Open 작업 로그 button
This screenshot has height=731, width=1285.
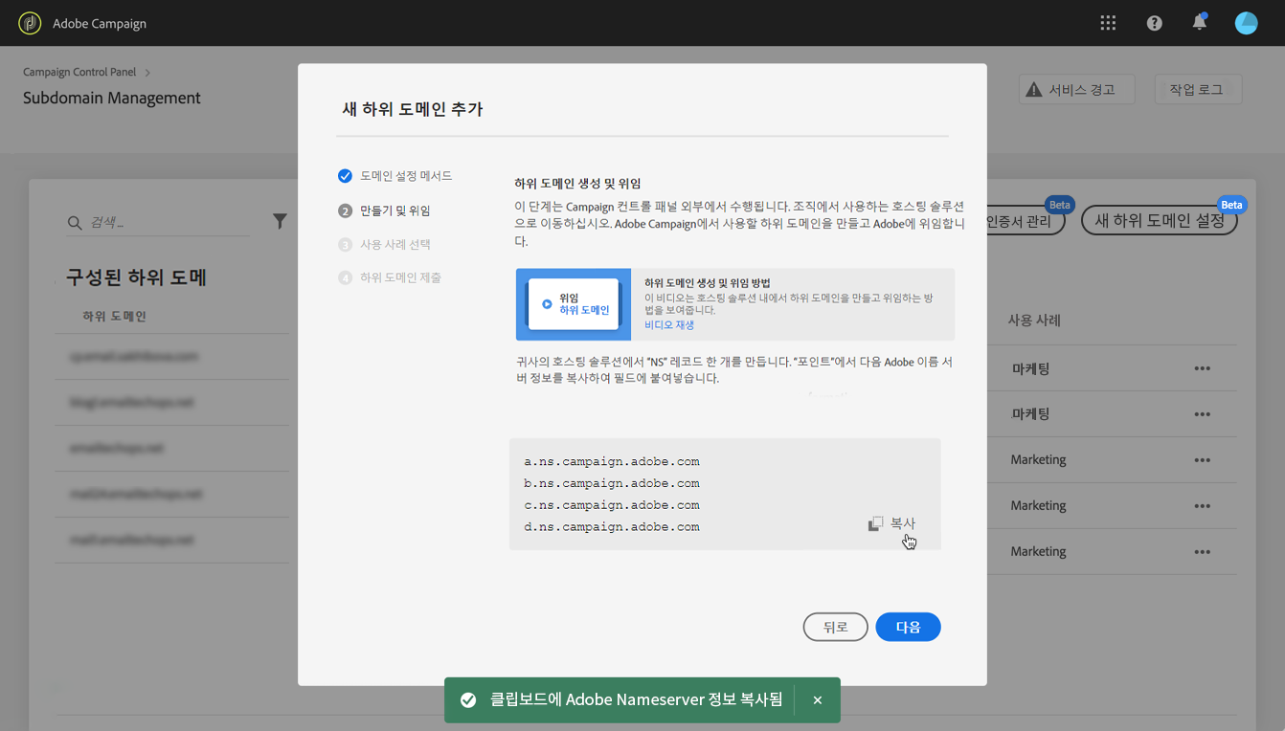point(1198,89)
